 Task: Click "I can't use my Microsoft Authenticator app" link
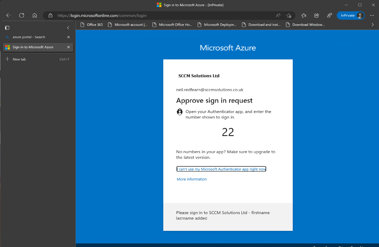pos(221,169)
